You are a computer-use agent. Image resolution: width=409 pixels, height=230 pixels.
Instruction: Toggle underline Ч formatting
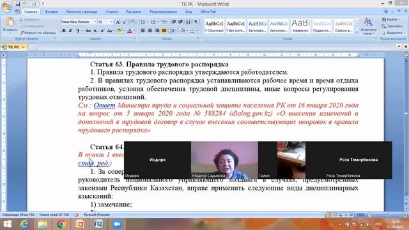point(77,31)
